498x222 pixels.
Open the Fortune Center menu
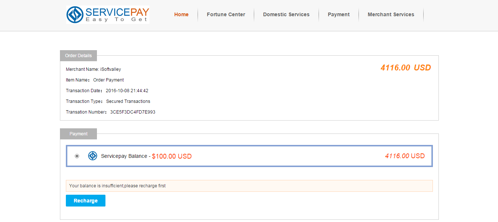[x=226, y=15]
